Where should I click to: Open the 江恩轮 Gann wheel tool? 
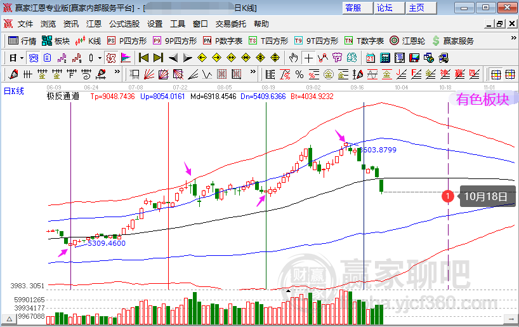tap(407, 41)
